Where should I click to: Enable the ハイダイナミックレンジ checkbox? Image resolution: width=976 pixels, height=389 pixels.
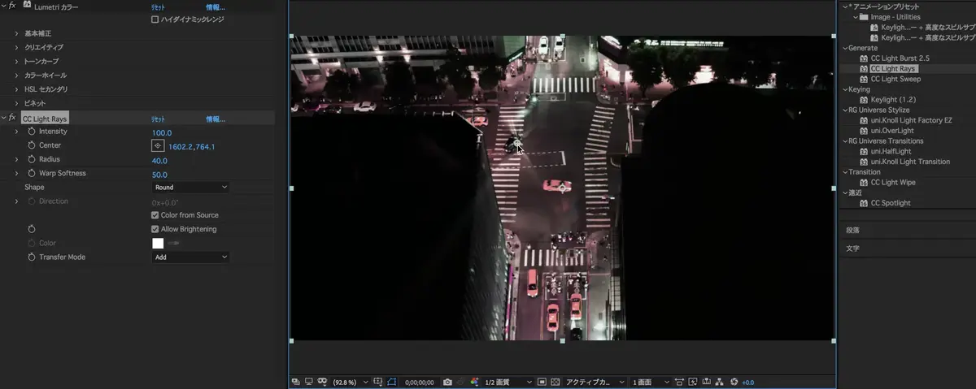click(x=155, y=19)
